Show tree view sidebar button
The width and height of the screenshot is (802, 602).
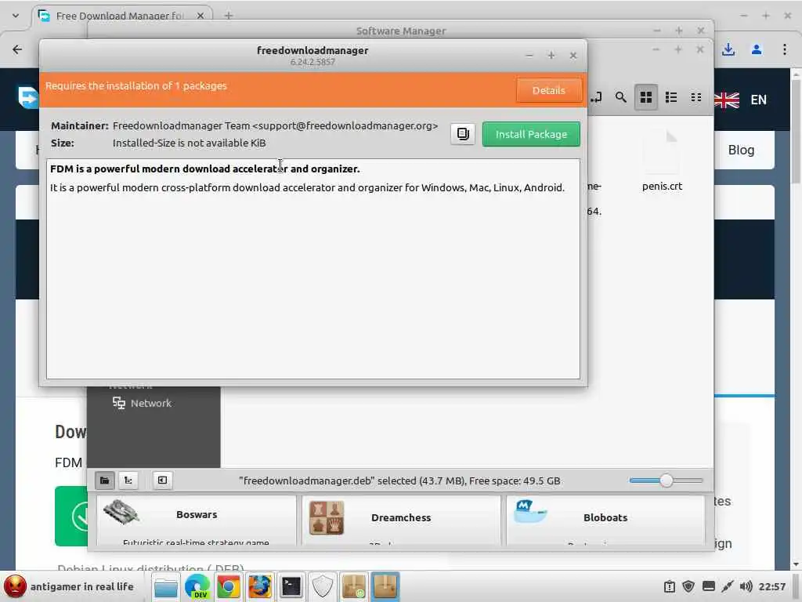tap(128, 481)
